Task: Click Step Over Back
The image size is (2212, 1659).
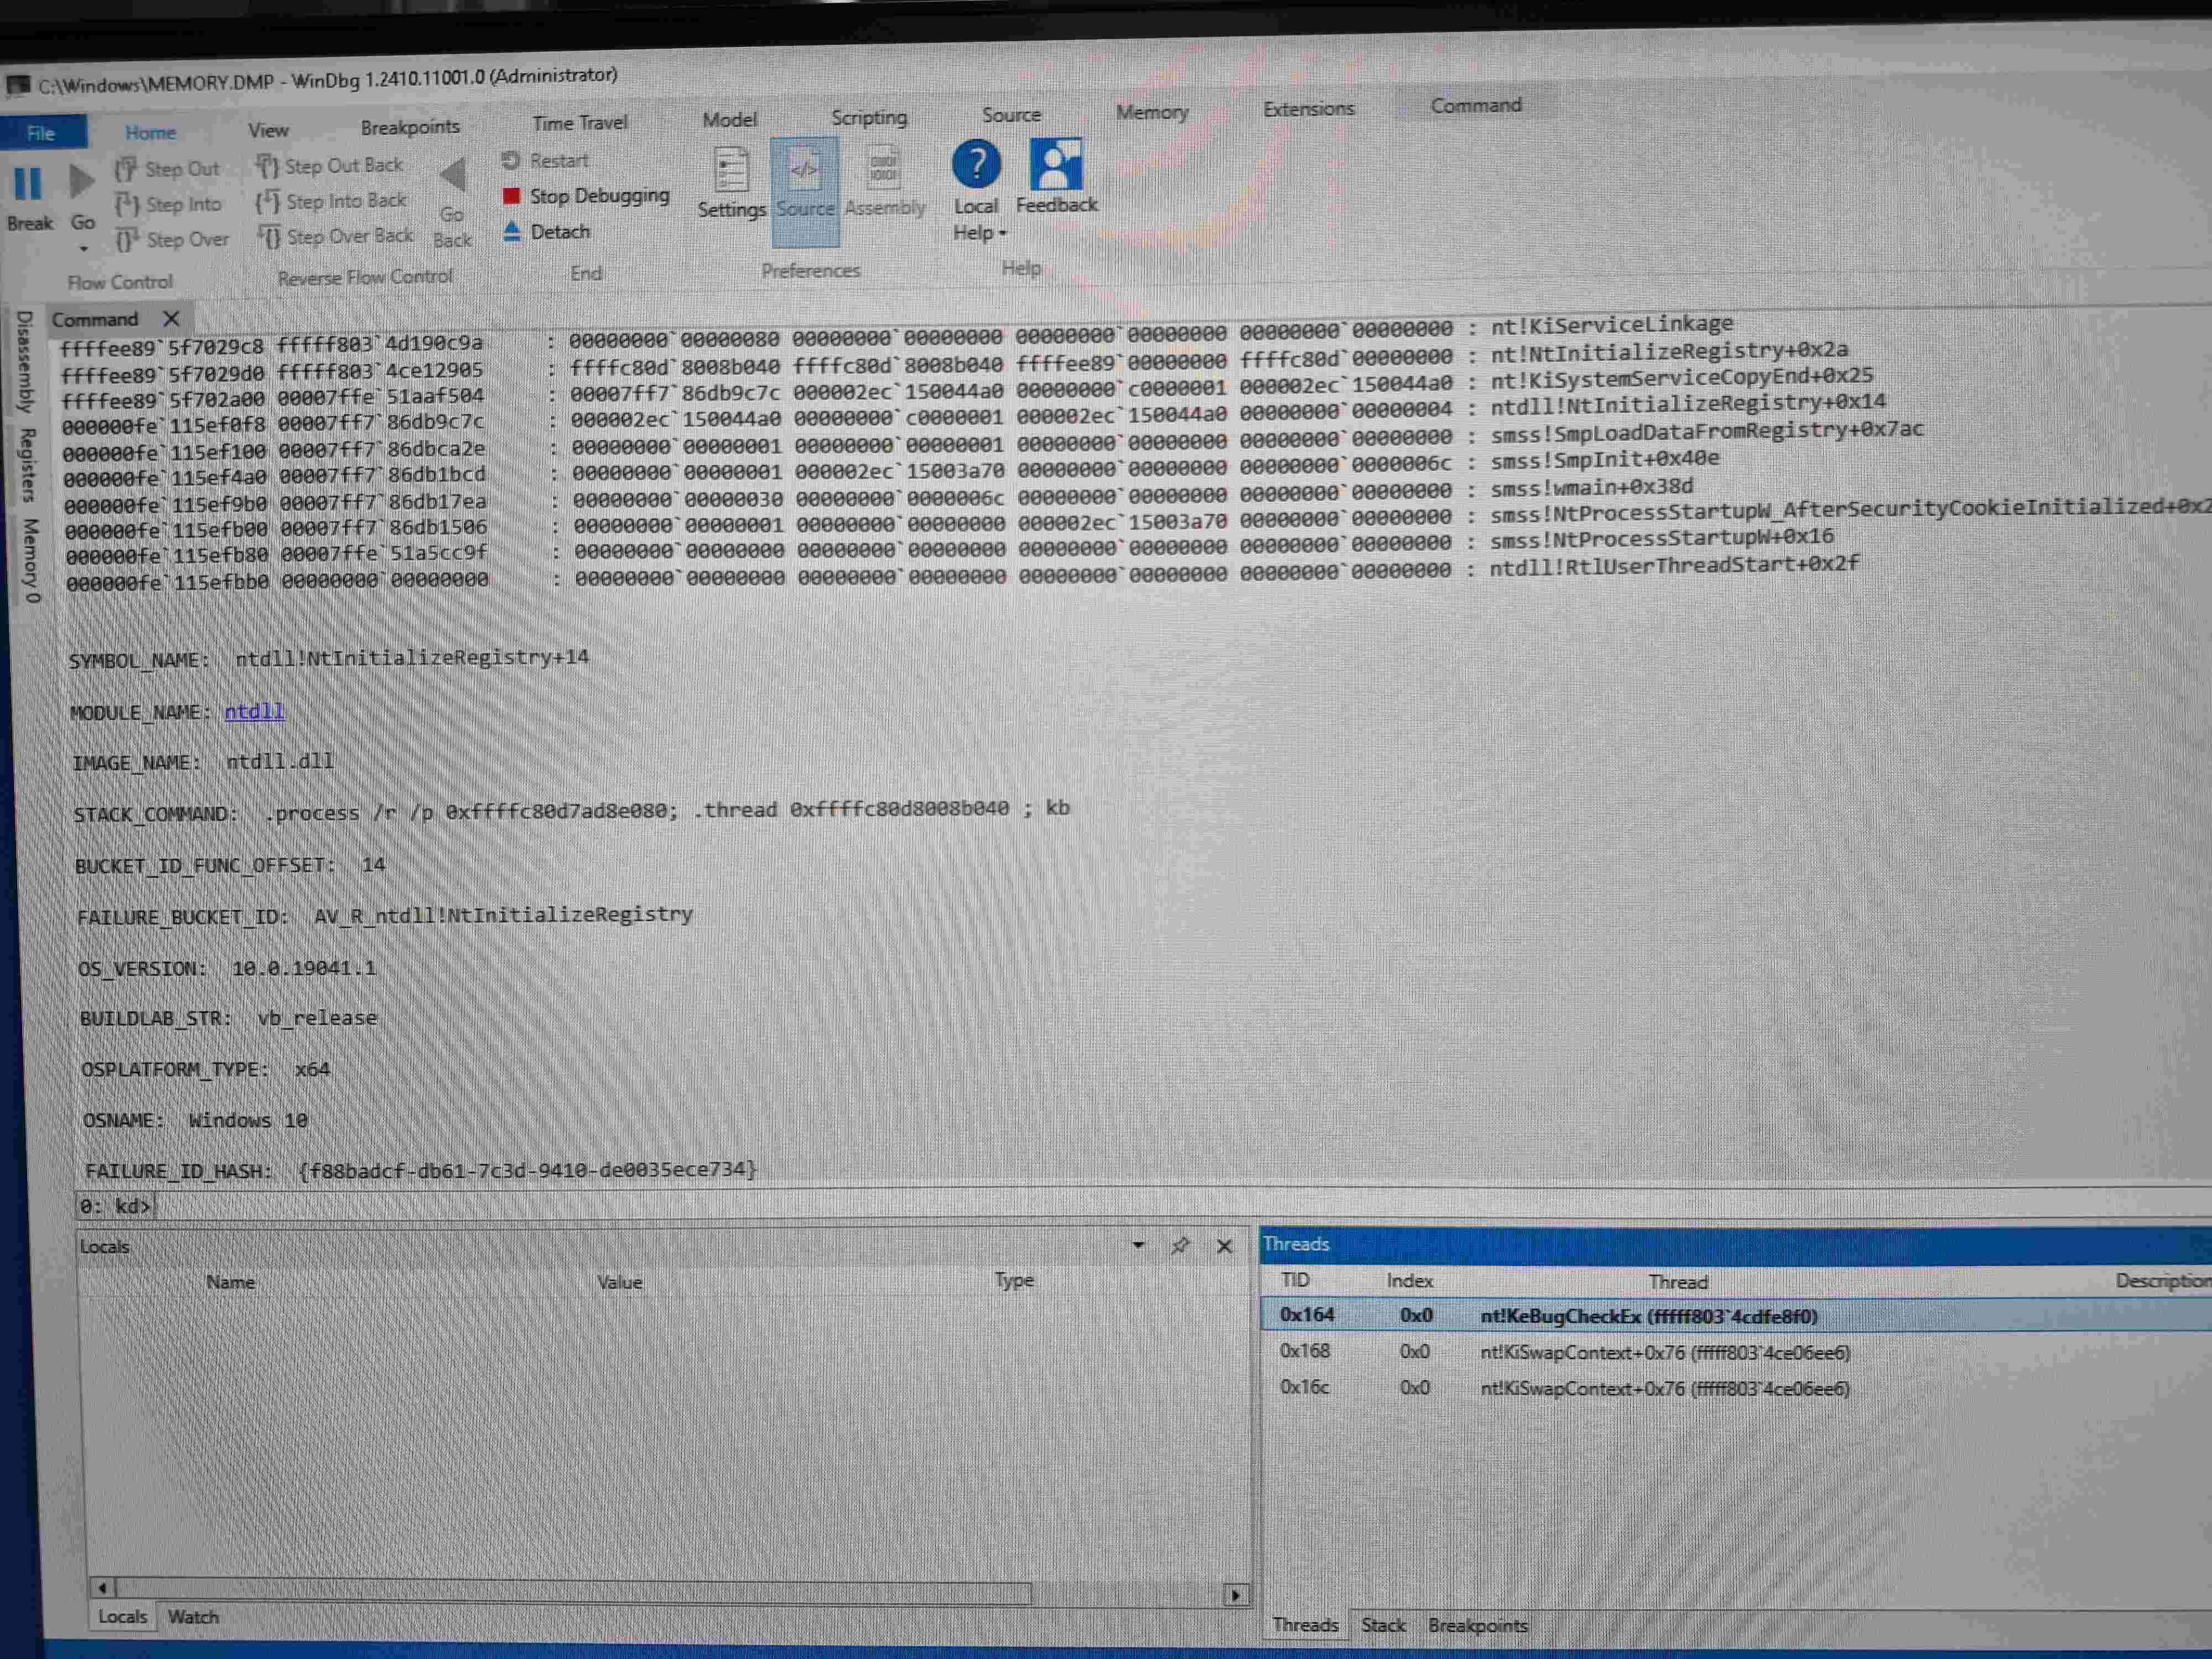Action: [335, 237]
